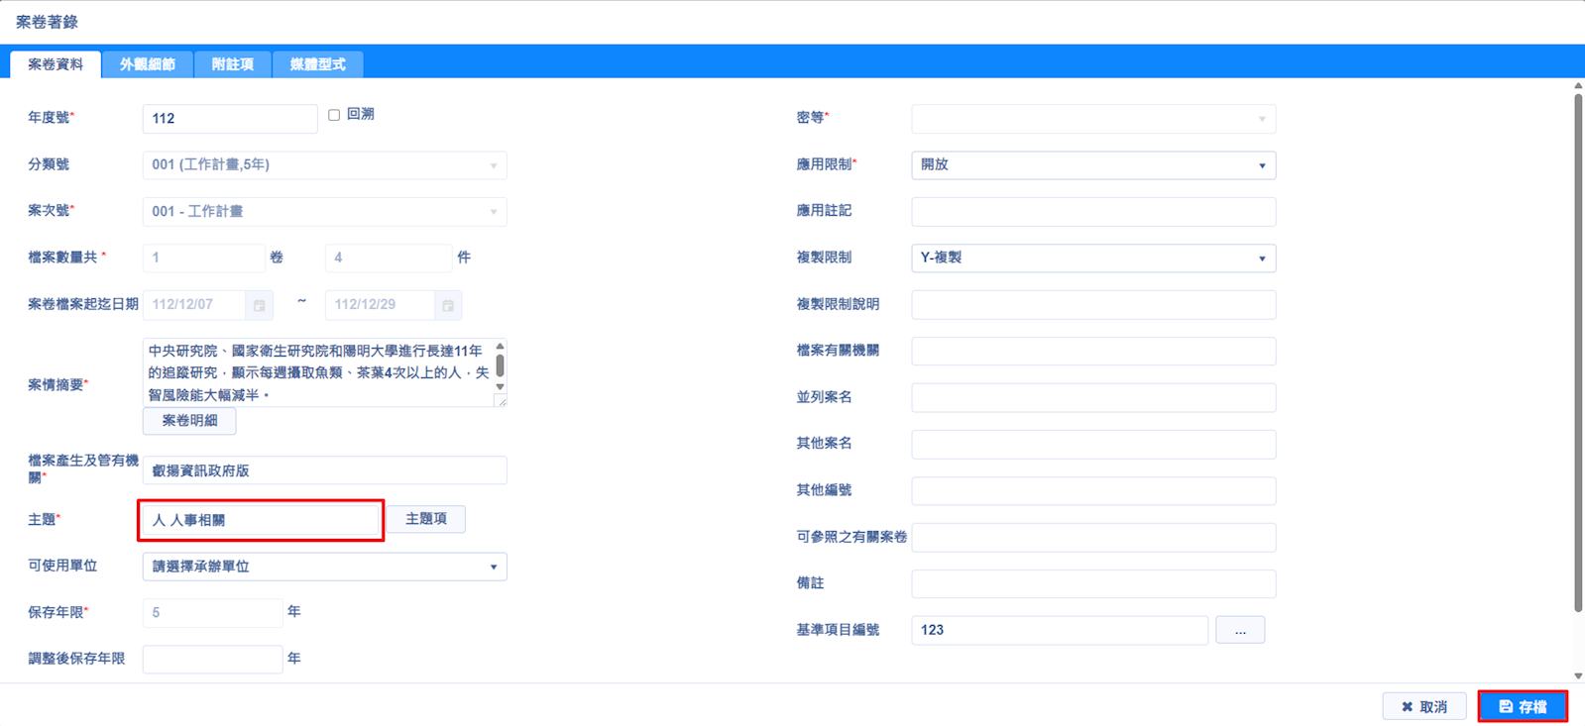Open the 媒體型式 tab
This screenshot has width=1585, height=726.
coord(317,64)
